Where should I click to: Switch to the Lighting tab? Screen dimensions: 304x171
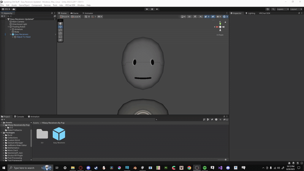251,13
